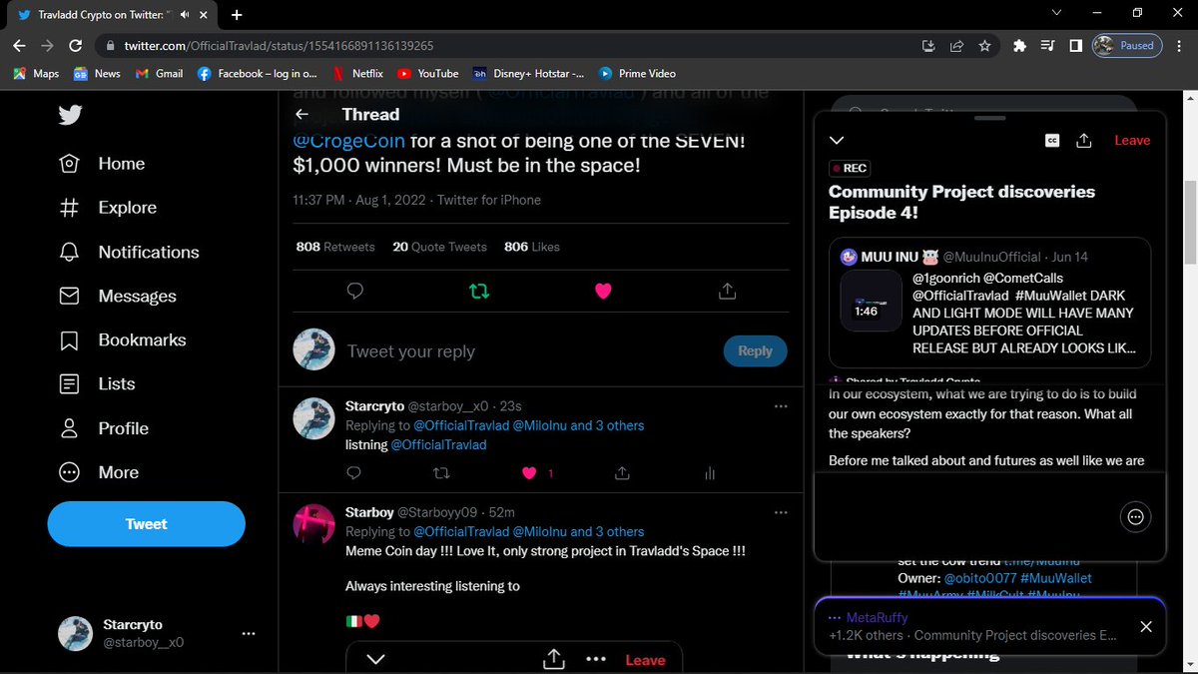Retweet Starcryto's listning tweet
Screen dimensions: 1198x674
click(x=443, y=473)
